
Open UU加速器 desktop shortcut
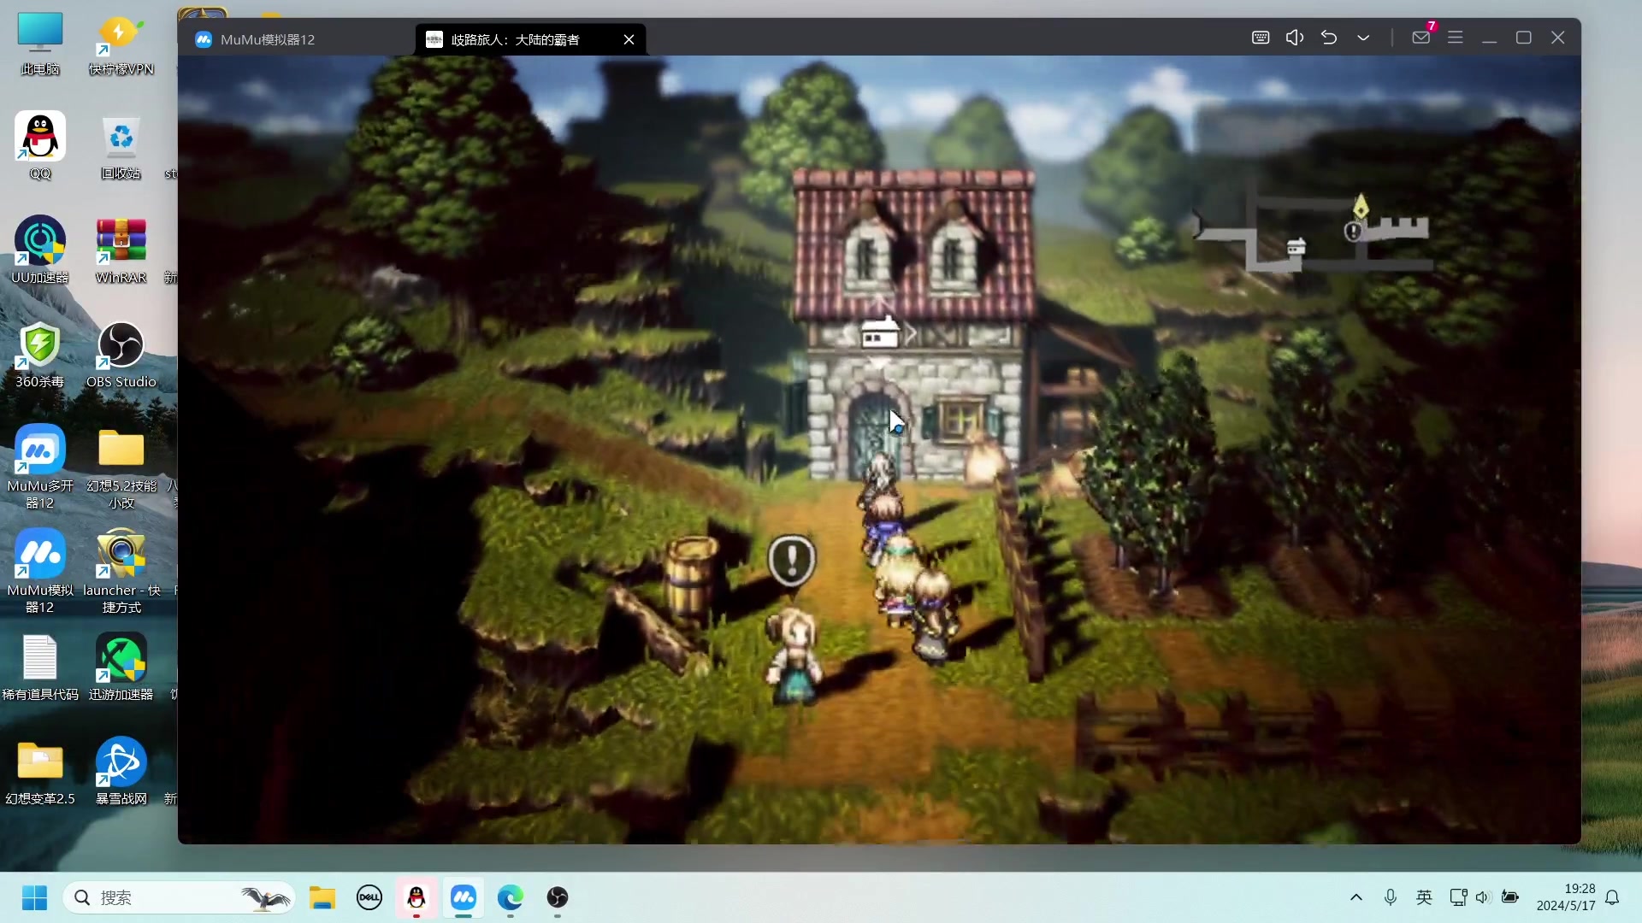(40, 251)
